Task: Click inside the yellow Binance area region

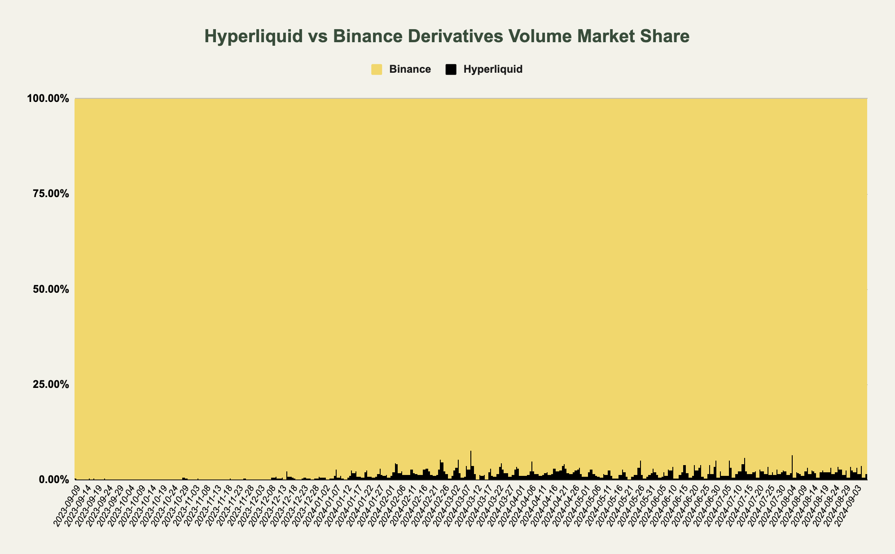Action: pyautogui.click(x=449, y=269)
